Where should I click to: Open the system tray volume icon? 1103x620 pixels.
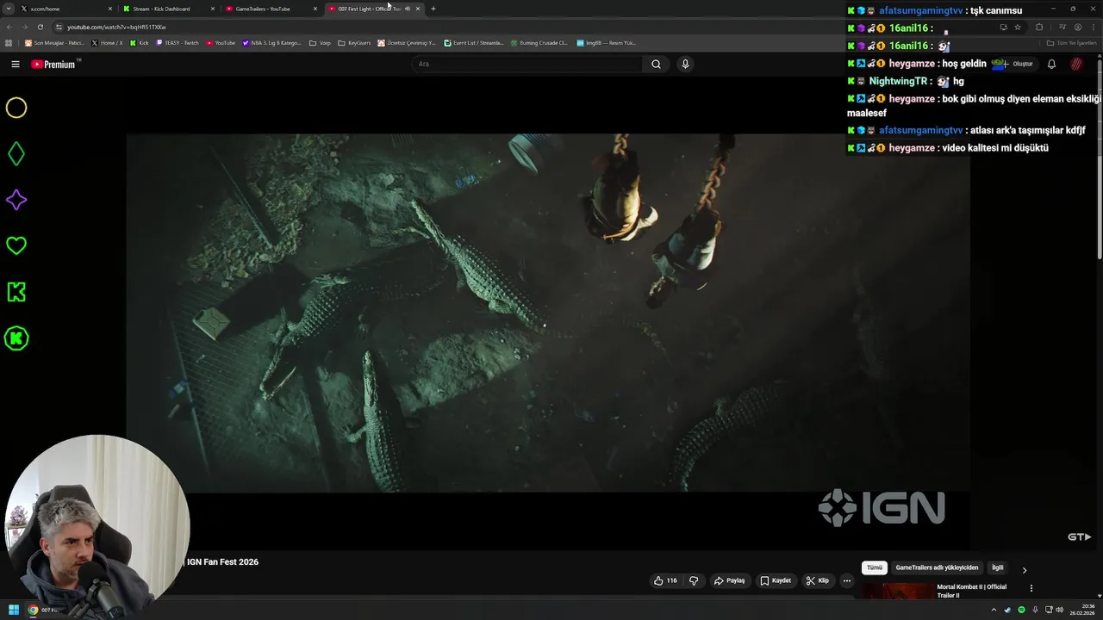tap(1059, 610)
